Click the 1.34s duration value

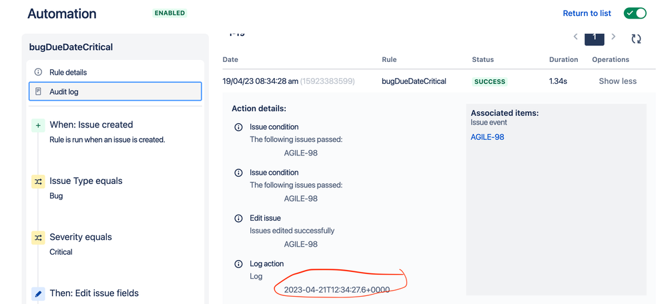tap(558, 81)
